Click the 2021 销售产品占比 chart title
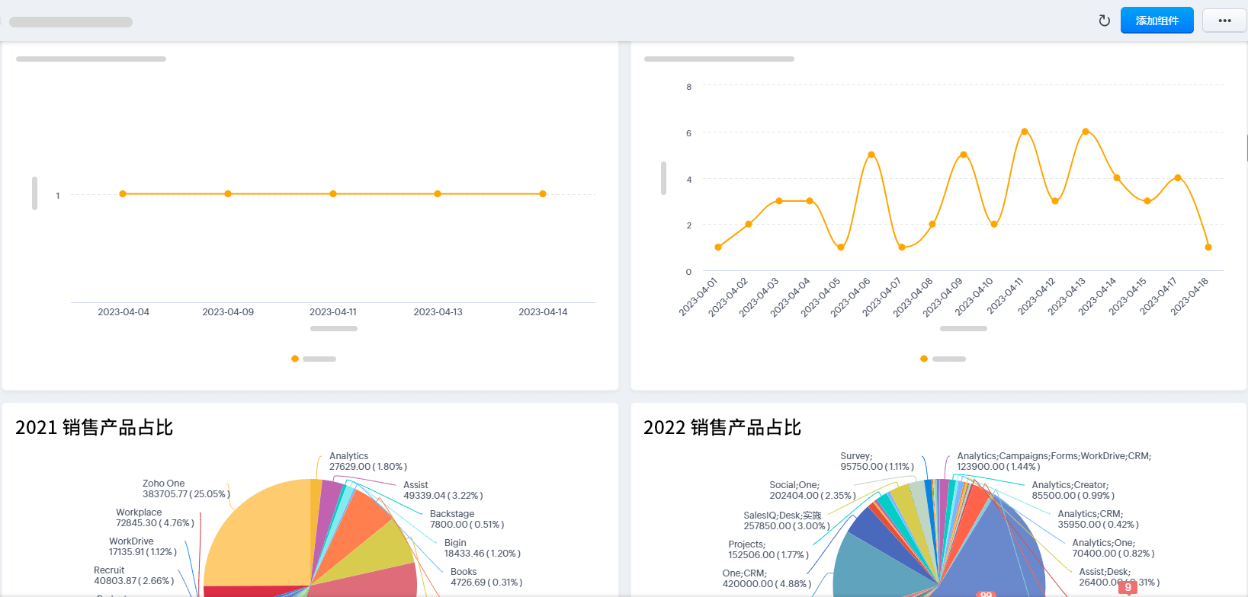 pos(95,428)
